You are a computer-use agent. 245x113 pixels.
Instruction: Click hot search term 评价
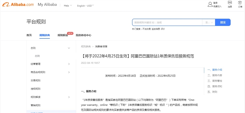pos(163,29)
